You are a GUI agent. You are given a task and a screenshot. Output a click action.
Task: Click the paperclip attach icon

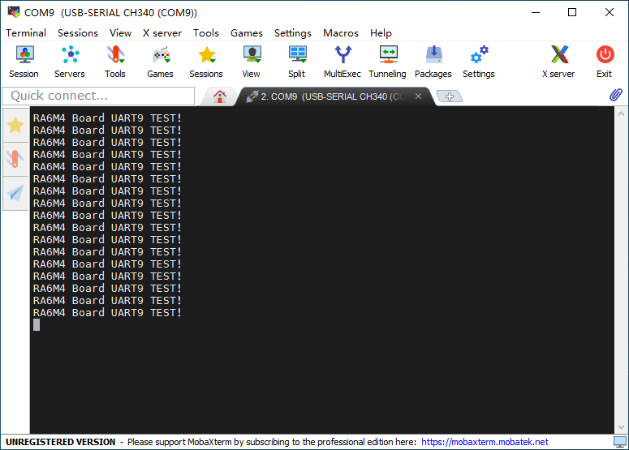(616, 95)
